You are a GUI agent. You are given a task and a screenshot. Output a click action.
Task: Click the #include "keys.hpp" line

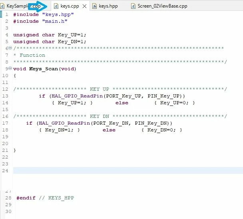pos(44,14)
